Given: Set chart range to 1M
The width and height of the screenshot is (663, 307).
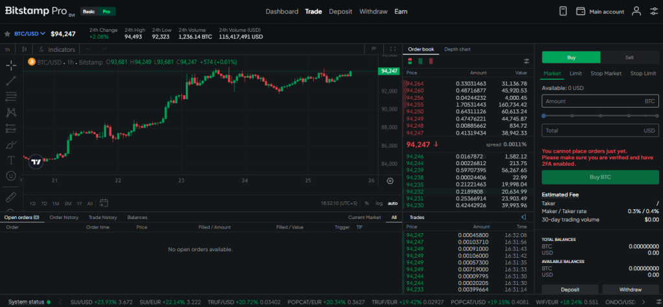Looking at the screenshot, I should tap(56, 203).
